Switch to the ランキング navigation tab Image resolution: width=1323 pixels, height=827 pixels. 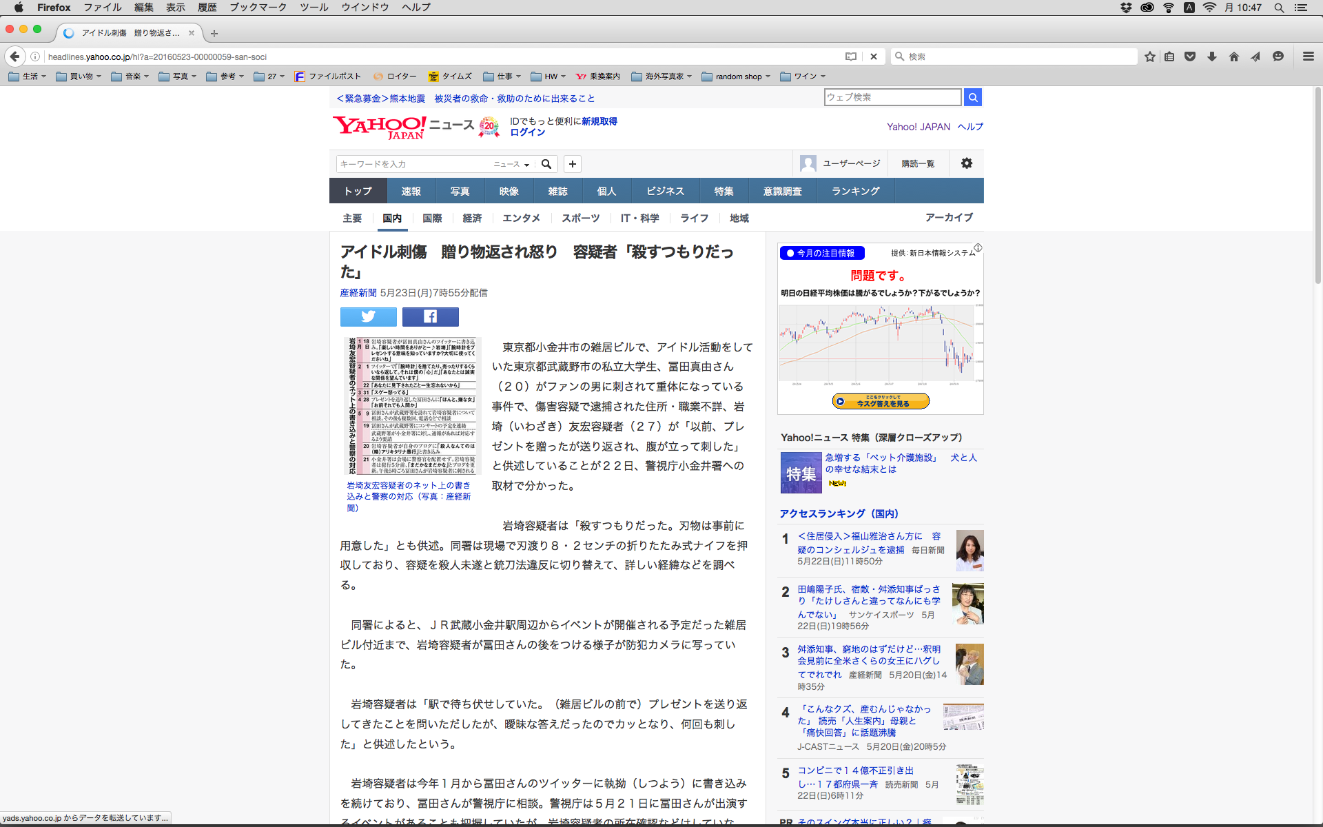(855, 191)
